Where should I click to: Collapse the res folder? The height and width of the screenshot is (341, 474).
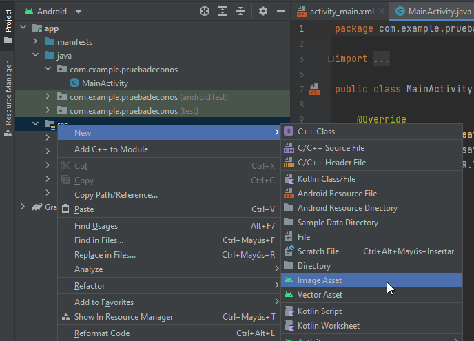click(35, 123)
